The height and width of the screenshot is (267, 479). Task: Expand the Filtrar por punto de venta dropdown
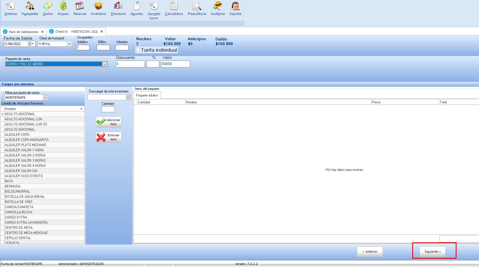tap(45, 98)
